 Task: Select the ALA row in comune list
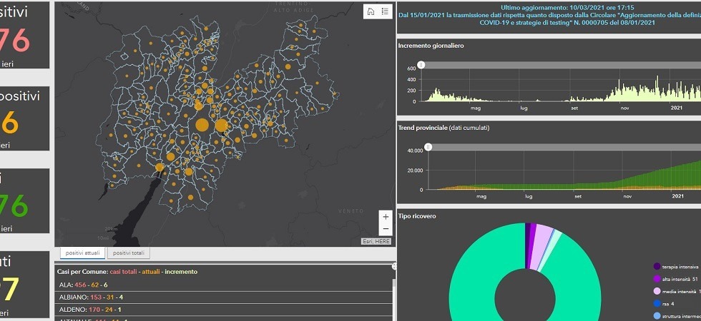coord(223,285)
